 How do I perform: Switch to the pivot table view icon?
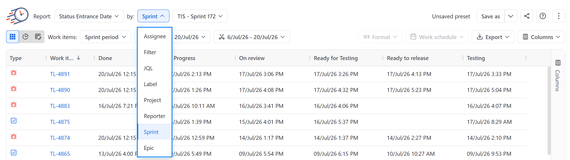[38, 37]
